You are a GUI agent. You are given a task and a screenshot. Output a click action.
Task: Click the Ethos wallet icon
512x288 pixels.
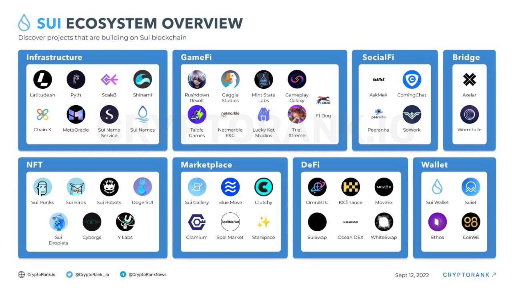click(x=437, y=222)
